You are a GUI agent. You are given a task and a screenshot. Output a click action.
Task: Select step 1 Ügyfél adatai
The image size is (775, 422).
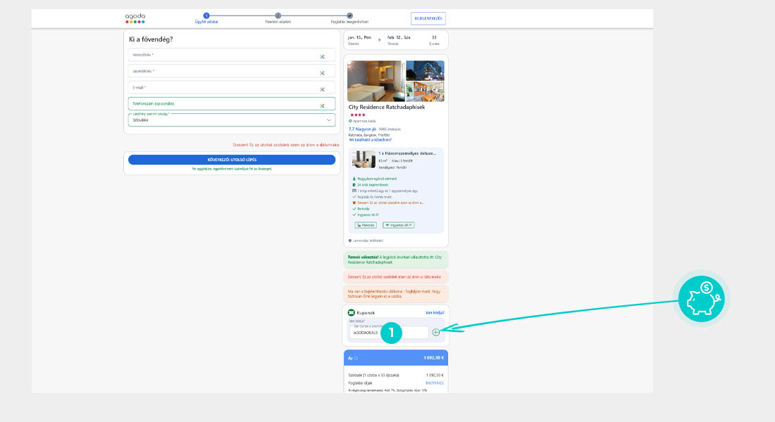[x=206, y=15]
